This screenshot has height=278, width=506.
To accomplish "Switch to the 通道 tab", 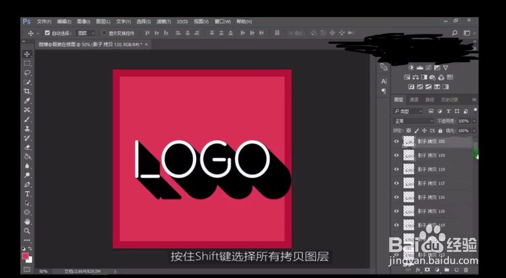I will pos(414,100).
